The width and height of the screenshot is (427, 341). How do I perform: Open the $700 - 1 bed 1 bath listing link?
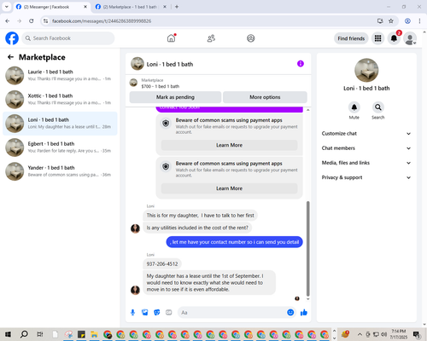tap(161, 86)
